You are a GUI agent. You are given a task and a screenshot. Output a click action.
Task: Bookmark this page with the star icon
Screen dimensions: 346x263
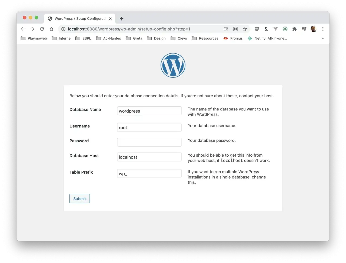click(245, 29)
